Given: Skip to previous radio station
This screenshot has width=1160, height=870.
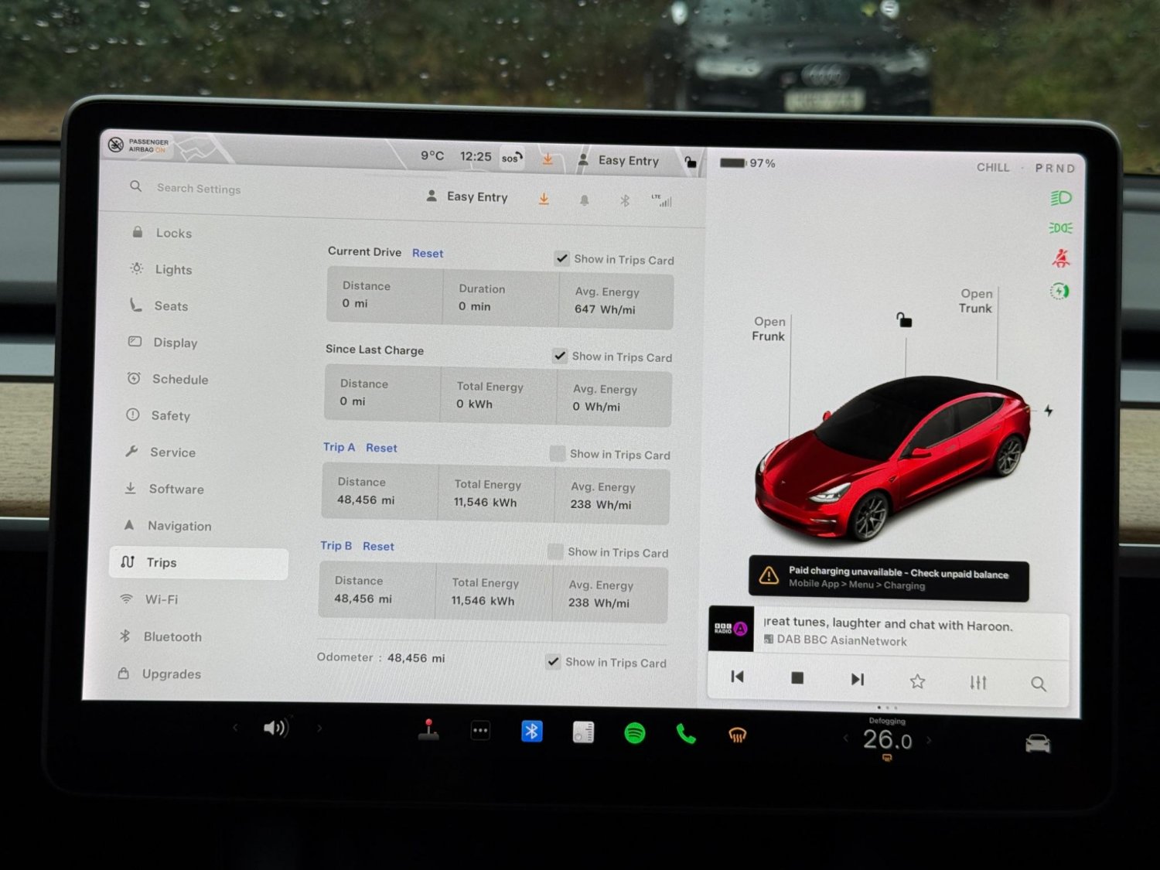Looking at the screenshot, I should tap(737, 677).
